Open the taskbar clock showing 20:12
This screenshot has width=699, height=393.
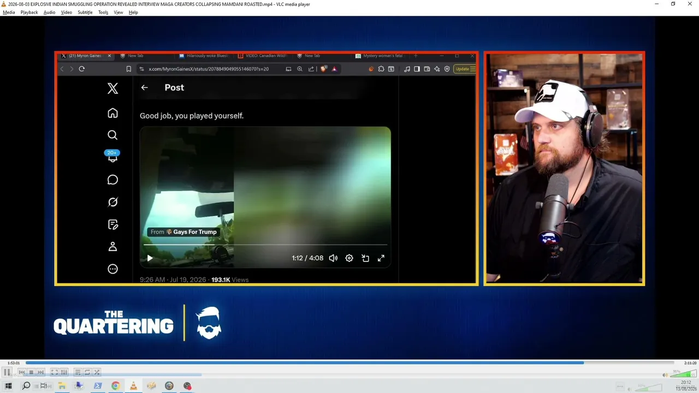[x=686, y=386]
